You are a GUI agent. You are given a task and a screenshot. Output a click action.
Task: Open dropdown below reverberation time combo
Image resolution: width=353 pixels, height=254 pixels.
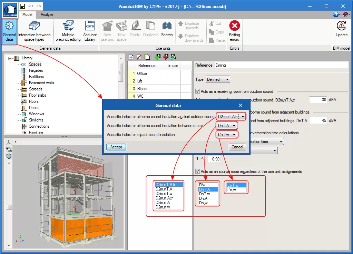264,150
